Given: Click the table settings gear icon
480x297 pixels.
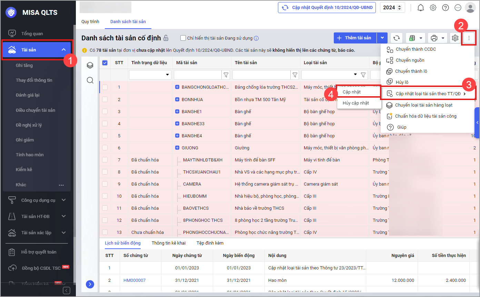Looking at the screenshot, I should [x=455, y=38].
